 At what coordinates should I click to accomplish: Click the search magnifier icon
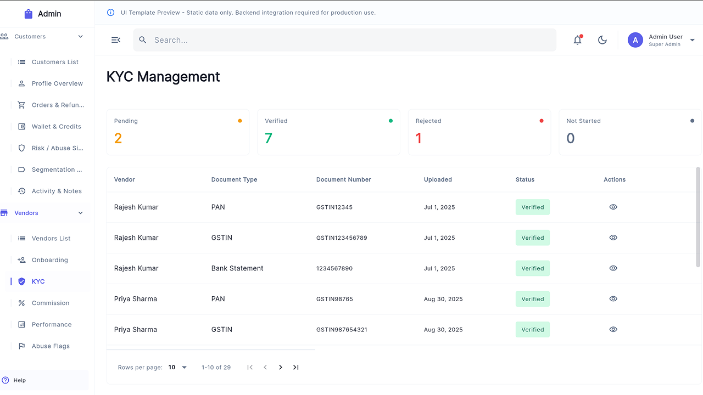click(x=143, y=40)
